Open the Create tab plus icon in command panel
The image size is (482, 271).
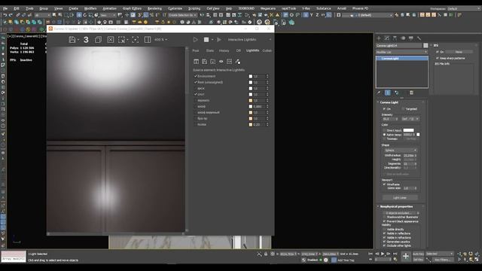point(379,38)
